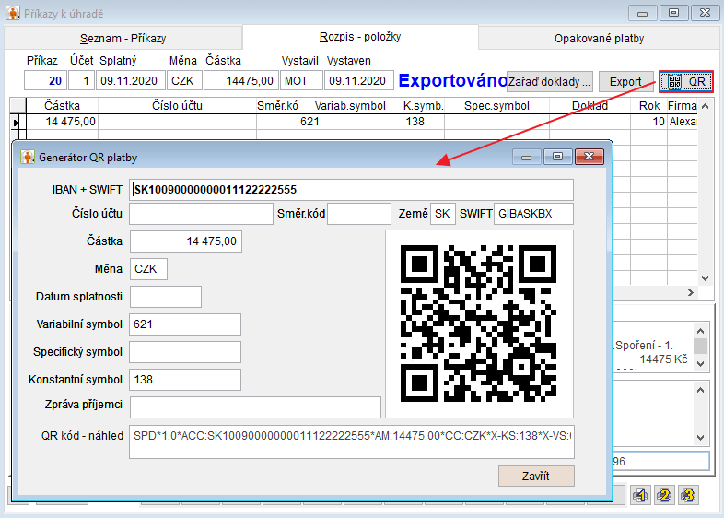Minimize the Generátor QR platby dialog
Viewport: 724px width, 518px height.
click(x=526, y=157)
